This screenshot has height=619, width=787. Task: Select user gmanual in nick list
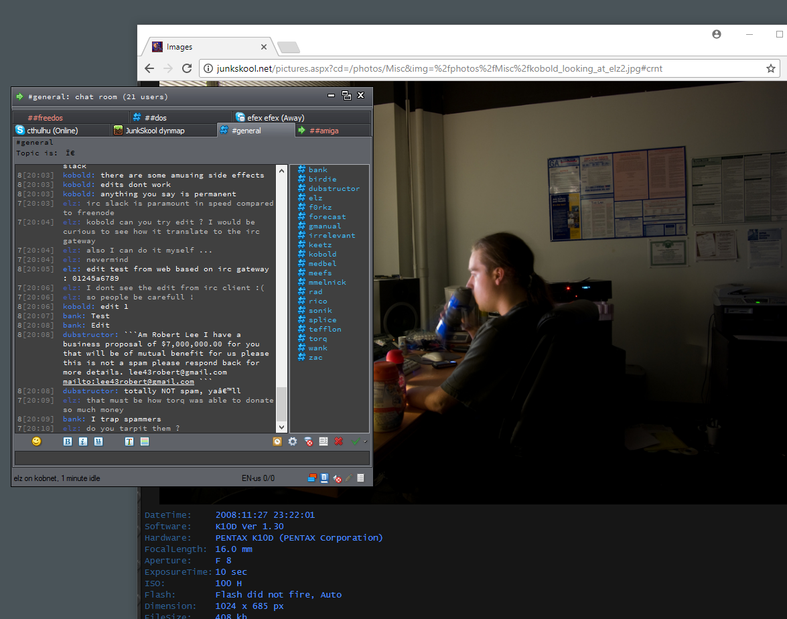[x=325, y=226]
